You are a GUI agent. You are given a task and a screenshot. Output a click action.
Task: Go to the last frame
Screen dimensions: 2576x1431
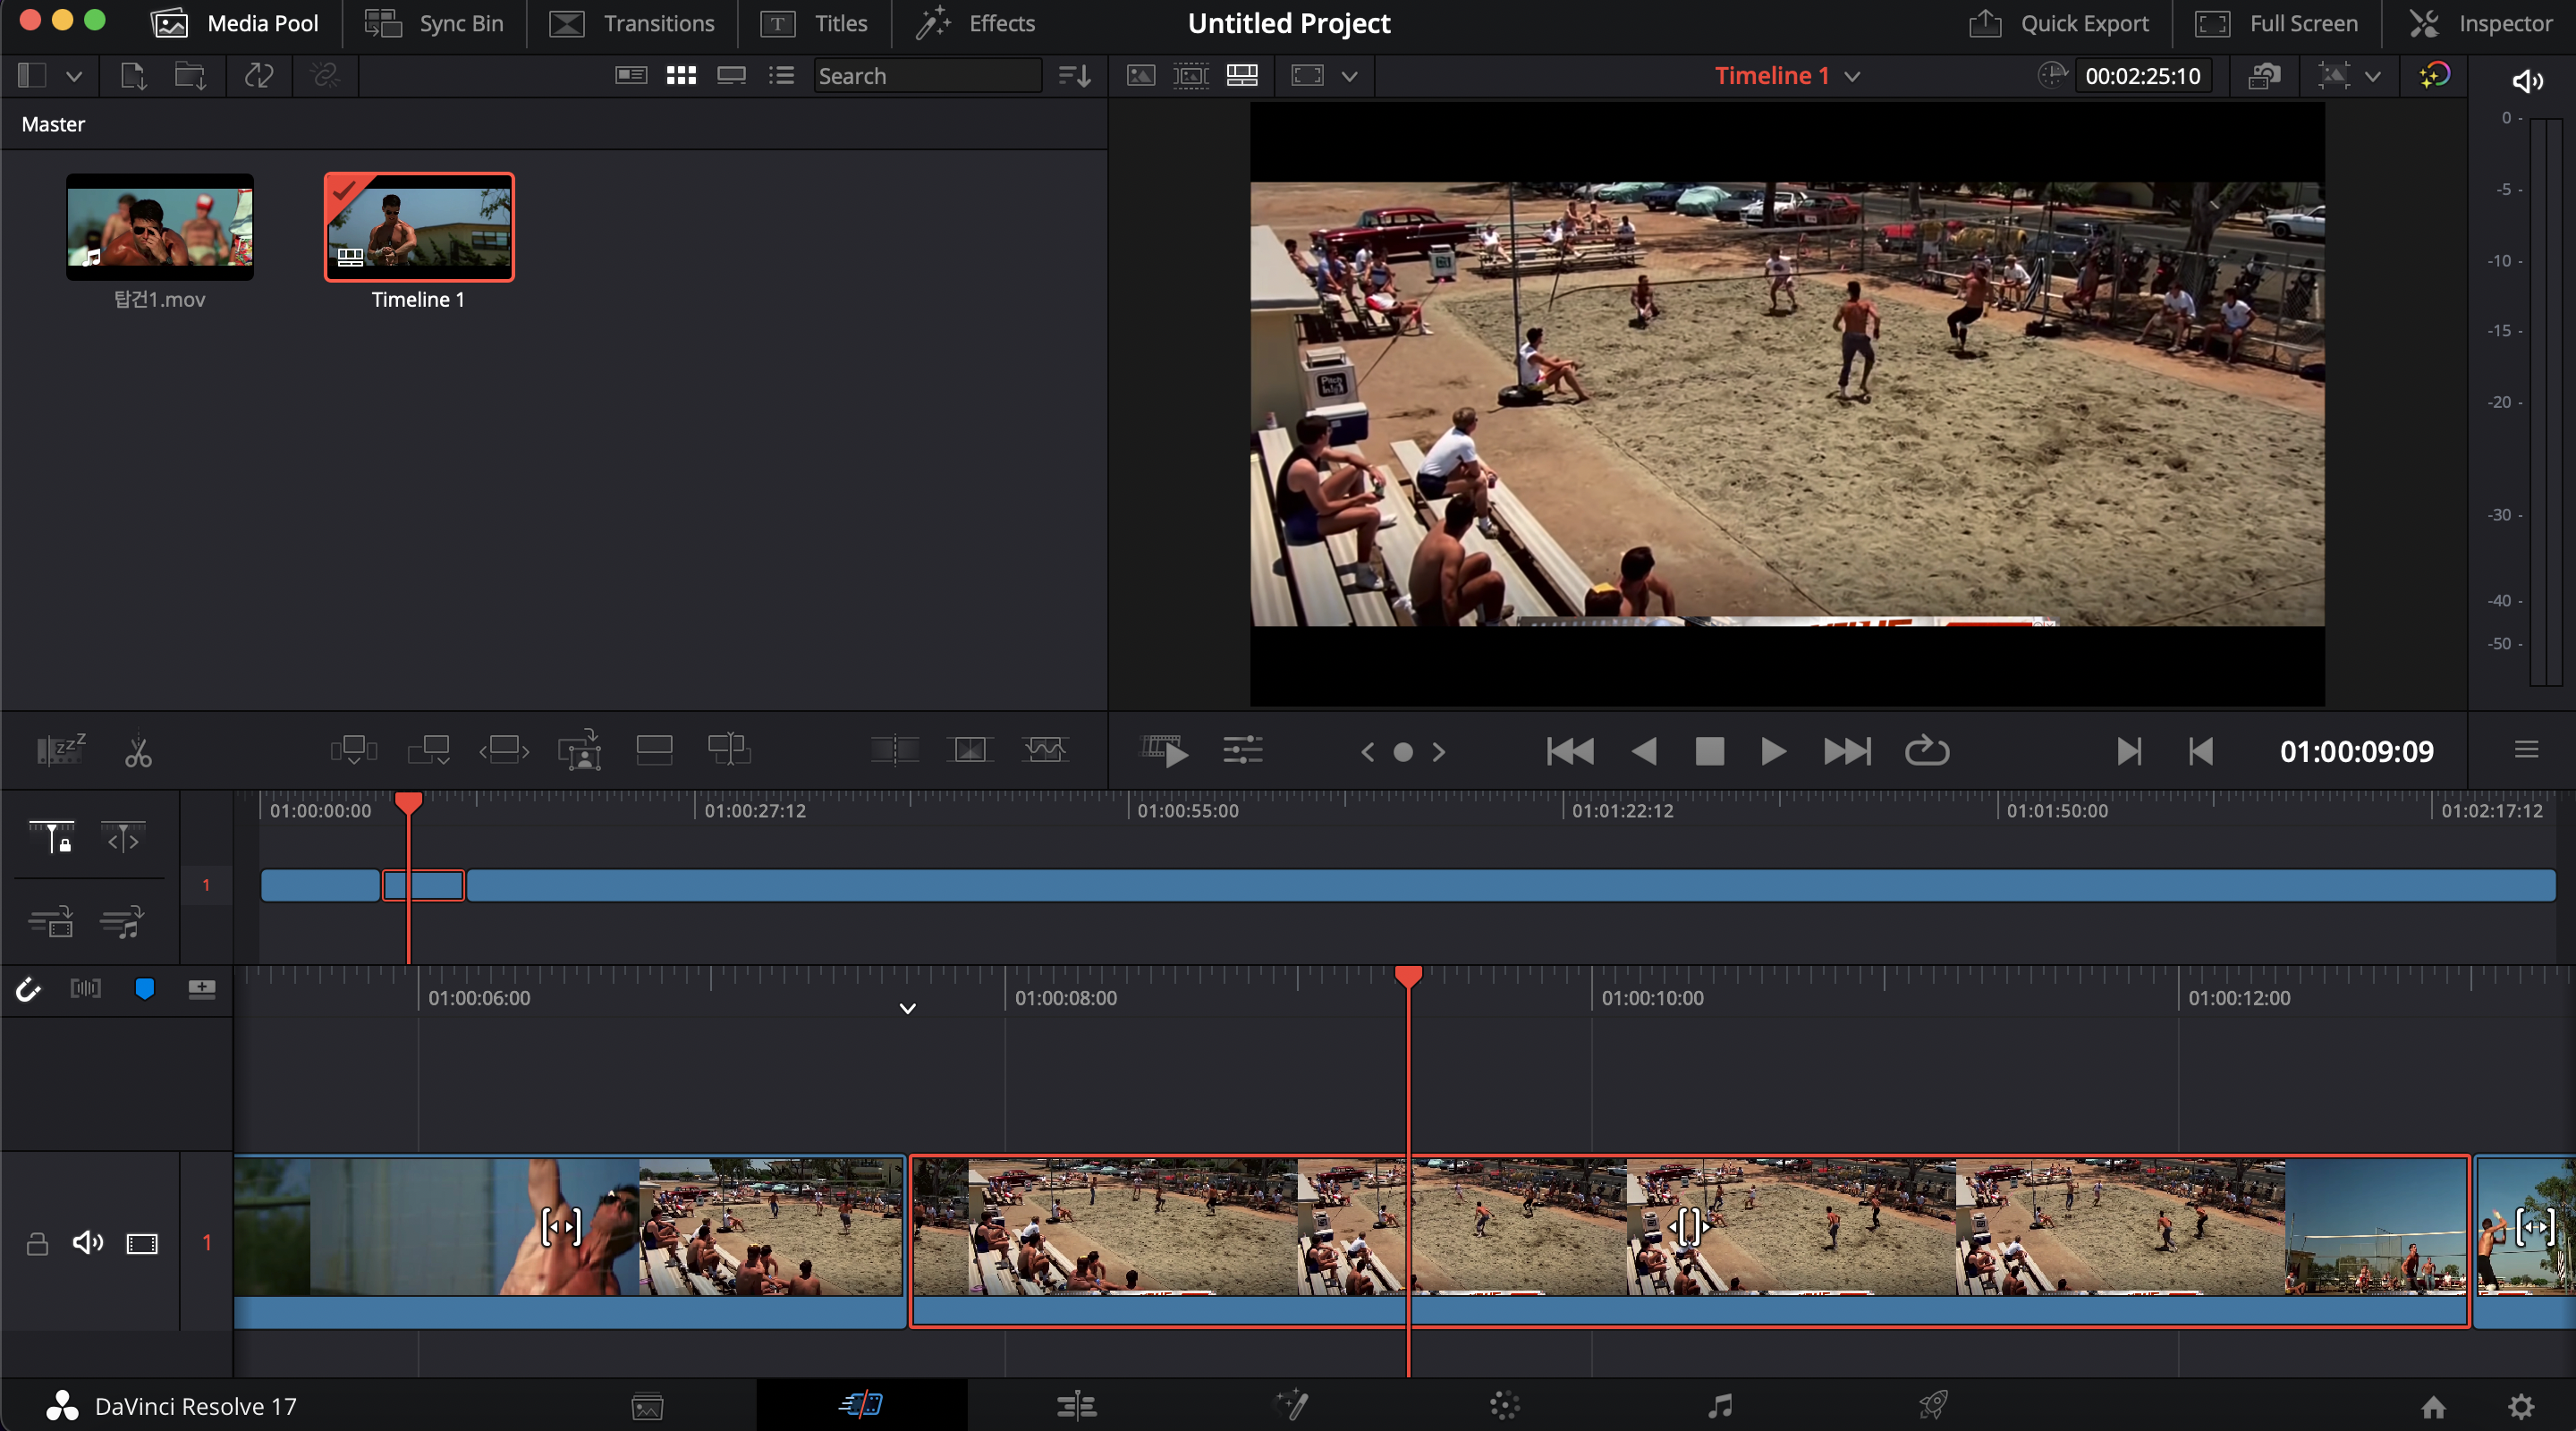tap(1847, 751)
